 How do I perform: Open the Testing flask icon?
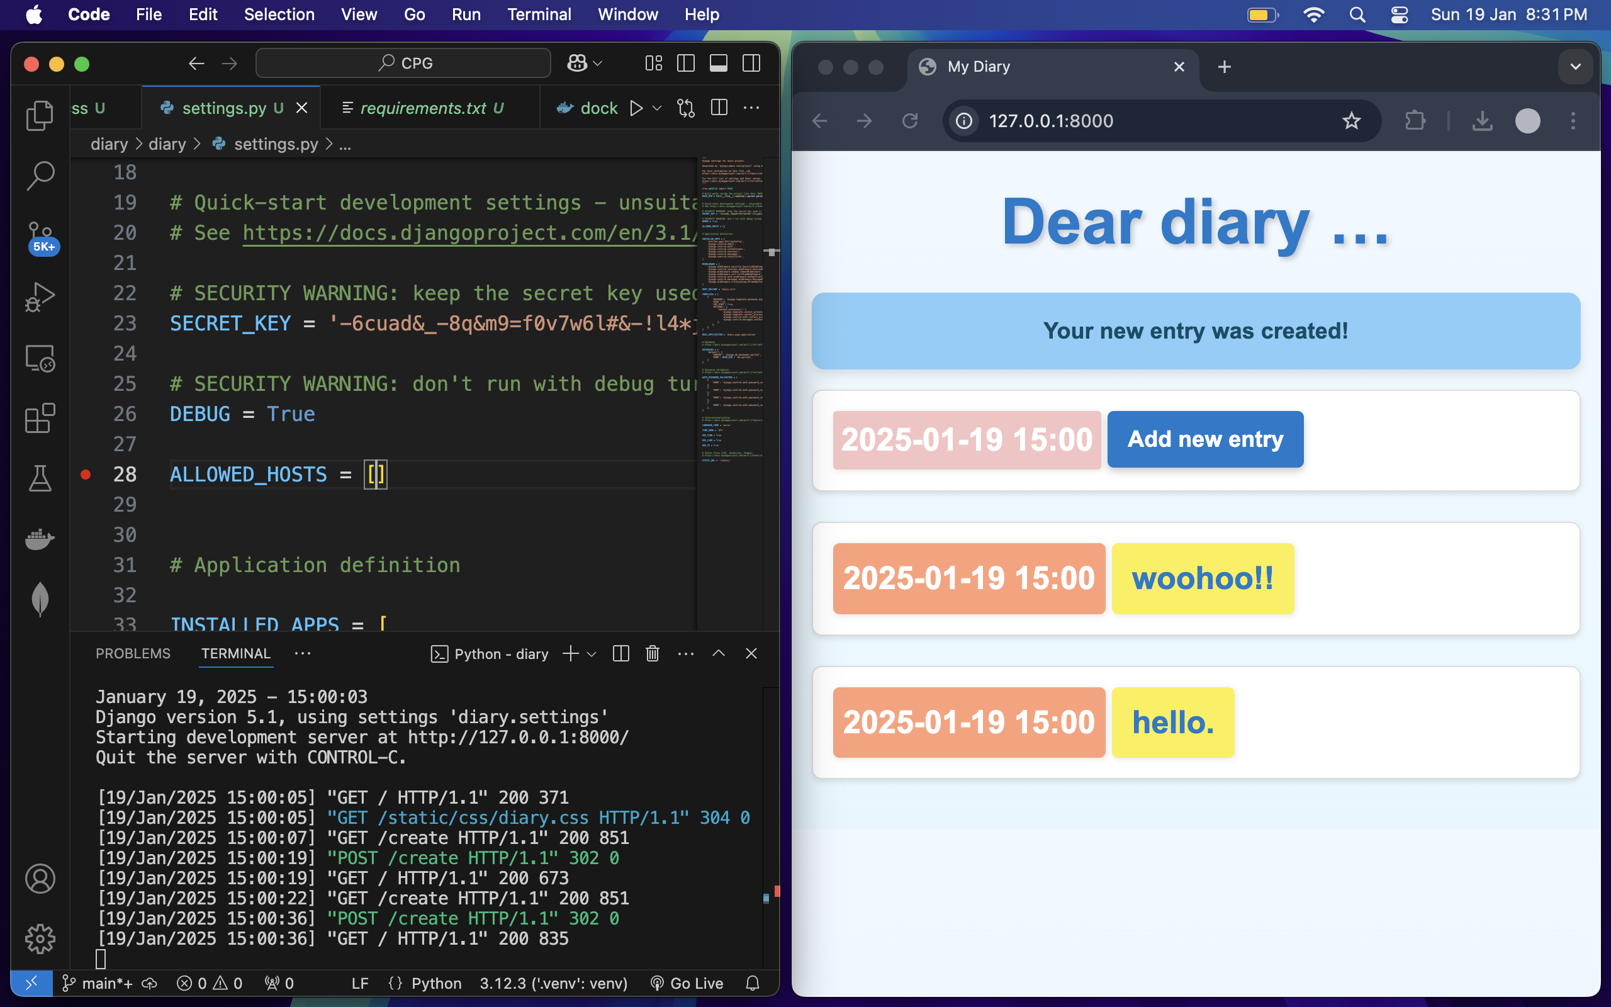(40, 478)
